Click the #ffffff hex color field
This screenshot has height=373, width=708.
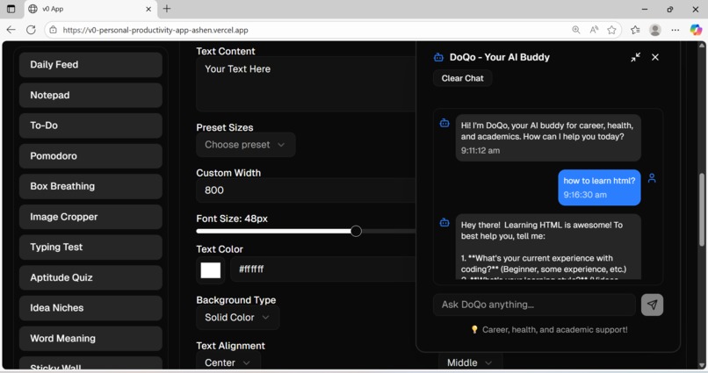[323, 269]
